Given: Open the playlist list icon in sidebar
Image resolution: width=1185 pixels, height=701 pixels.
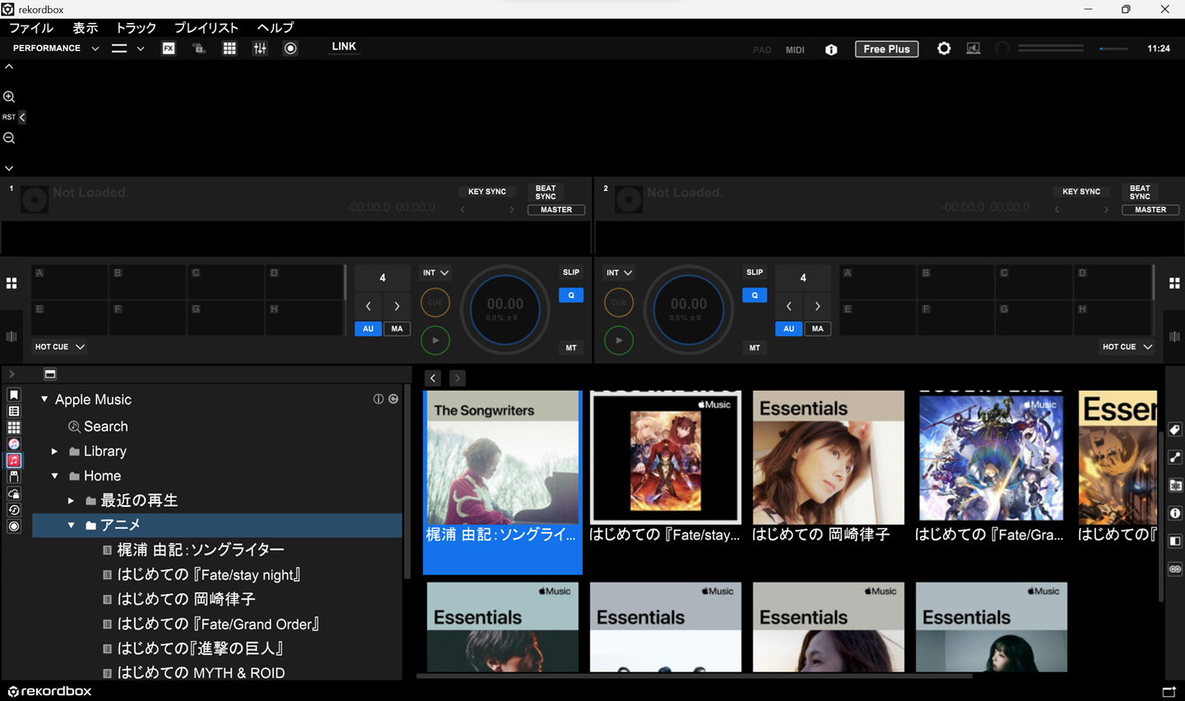Looking at the screenshot, I should tap(14, 411).
